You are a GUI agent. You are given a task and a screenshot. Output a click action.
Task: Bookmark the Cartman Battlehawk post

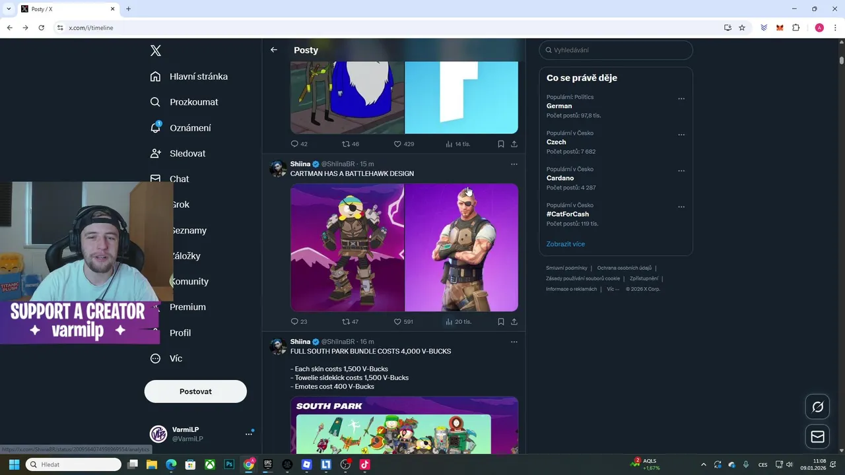(x=501, y=322)
